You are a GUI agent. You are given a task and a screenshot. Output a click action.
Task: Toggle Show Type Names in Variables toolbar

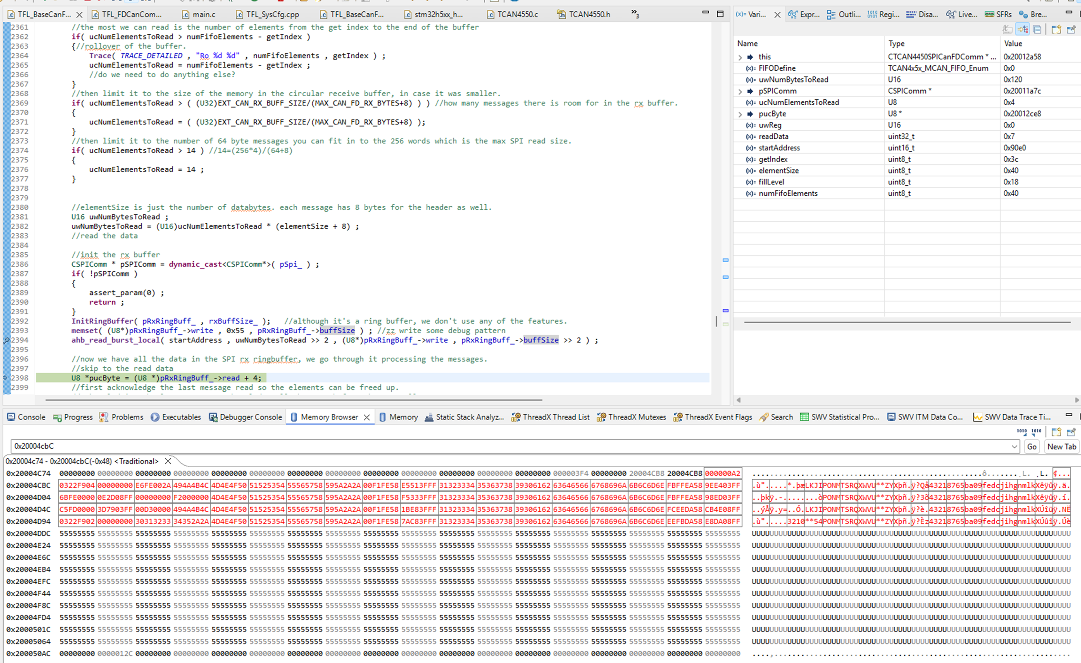coord(1008,30)
